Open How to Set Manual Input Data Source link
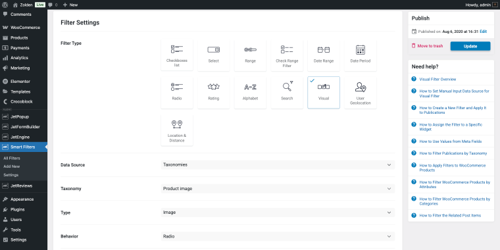The height and width of the screenshot is (250, 500). 454,93
